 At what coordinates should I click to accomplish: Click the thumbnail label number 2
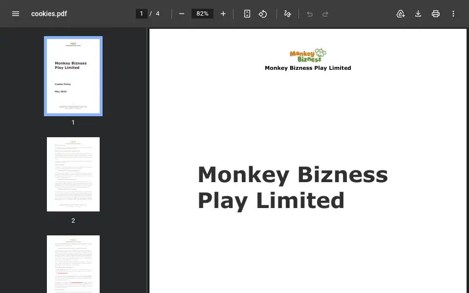pyautogui.click(x=73, y=220)
